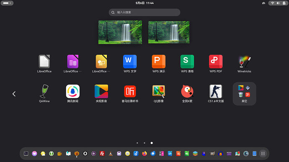This screenshot has width=289, height=162.
Task: Open the orange eye image viewer in dock
Action: pyautogui.click(x=77, y=153)
